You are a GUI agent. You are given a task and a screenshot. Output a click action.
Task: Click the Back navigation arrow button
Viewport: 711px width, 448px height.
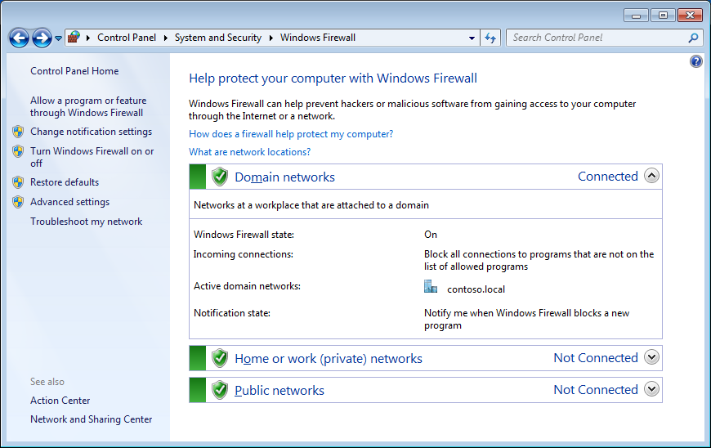click(19, 38)
